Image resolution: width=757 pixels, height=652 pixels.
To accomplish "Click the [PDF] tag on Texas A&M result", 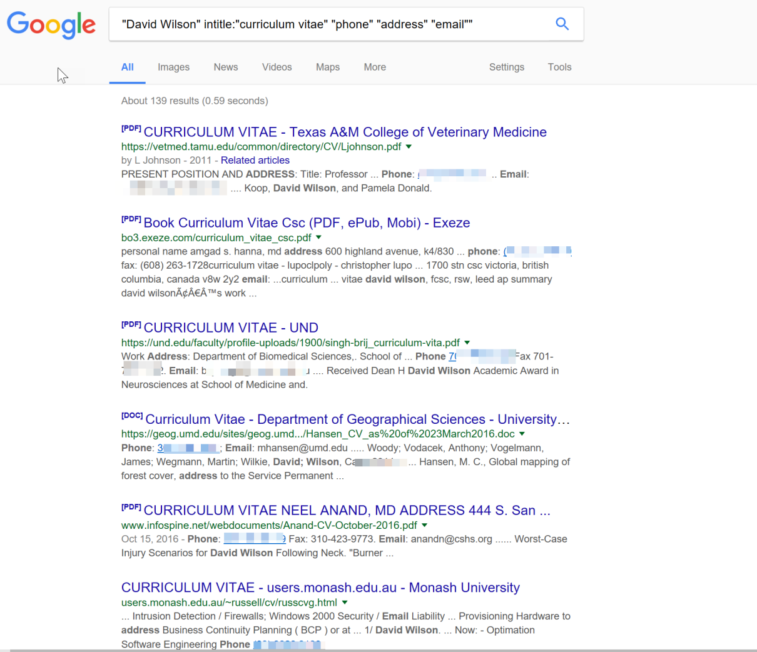I will click(x=131, y=129).
